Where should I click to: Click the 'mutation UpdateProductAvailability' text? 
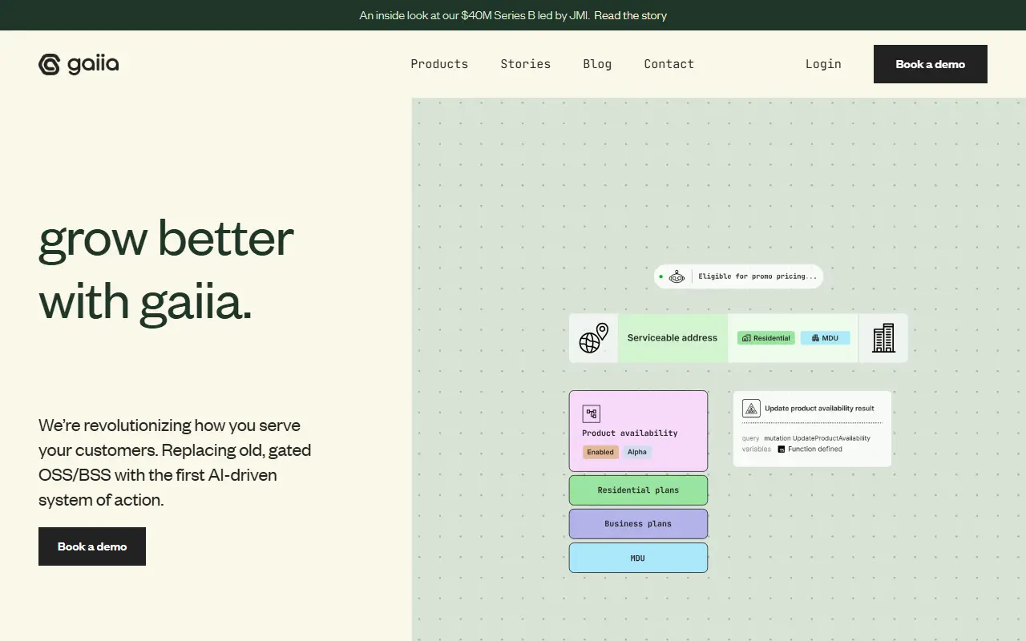817,438
